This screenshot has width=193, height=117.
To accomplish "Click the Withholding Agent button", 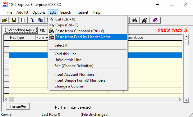I will 21,30.
